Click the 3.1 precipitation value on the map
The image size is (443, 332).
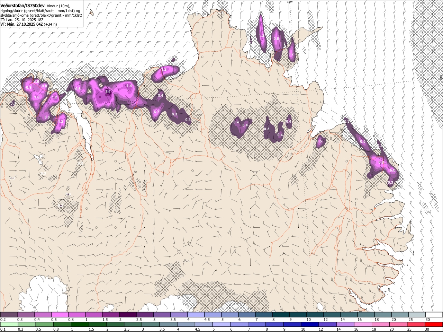108,92
